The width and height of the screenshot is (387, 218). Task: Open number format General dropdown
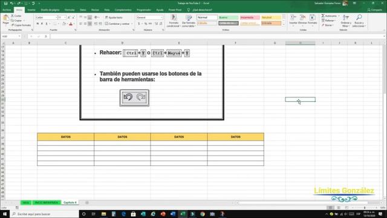(161, 18)
